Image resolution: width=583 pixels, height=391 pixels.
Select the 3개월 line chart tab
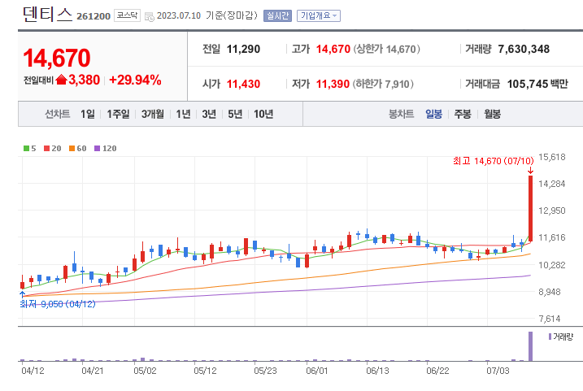point(152,114)
